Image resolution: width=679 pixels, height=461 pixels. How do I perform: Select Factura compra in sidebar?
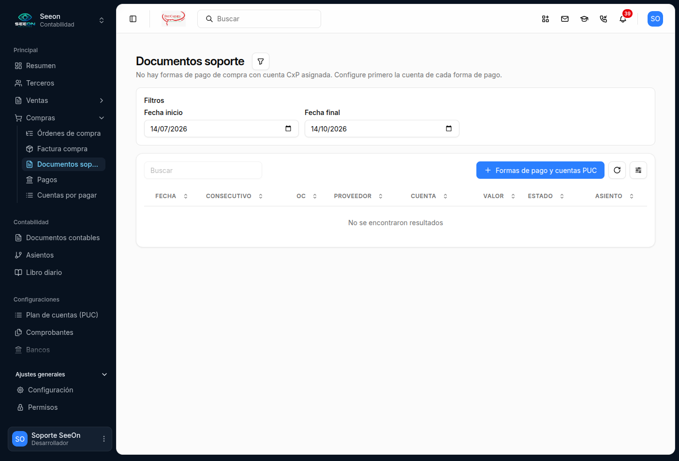coord(63,149)
